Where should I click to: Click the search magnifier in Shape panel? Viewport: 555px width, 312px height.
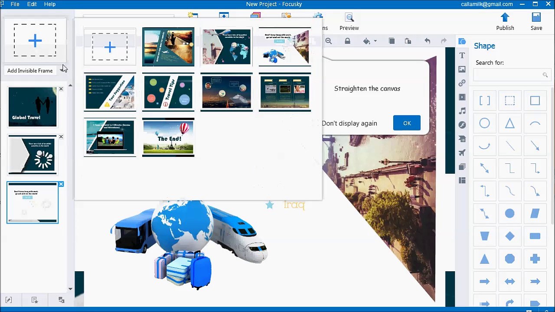pyautogui.click(x=545, y=75)
